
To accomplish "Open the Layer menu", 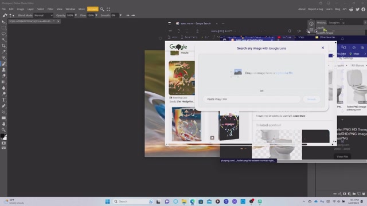I will 30,9.
